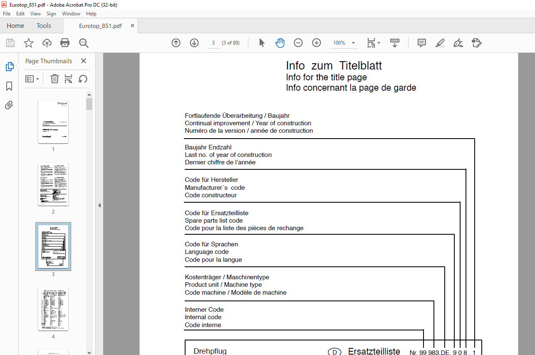
Task: Click the 'Info zum Titelblatt' heading
Action: click(x=334, y=66)
